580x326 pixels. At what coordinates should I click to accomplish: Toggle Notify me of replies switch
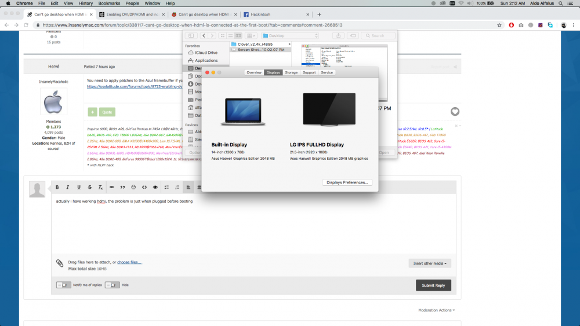(x=63, y=285)
